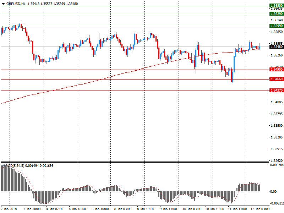Click the 11 Jan 11:00 time axis label
284x213 pixels.
pyautogui.click(x=237, y=209)
